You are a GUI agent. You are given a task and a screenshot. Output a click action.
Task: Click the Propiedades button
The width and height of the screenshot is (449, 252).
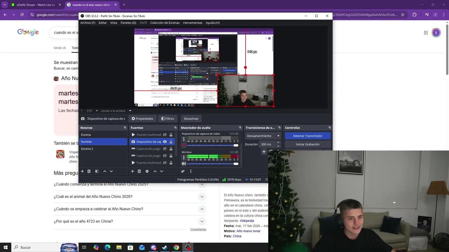coord(142,119)
